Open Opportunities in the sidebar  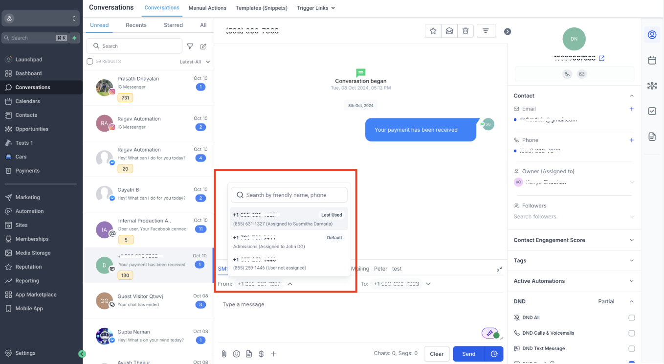(32, 129)
